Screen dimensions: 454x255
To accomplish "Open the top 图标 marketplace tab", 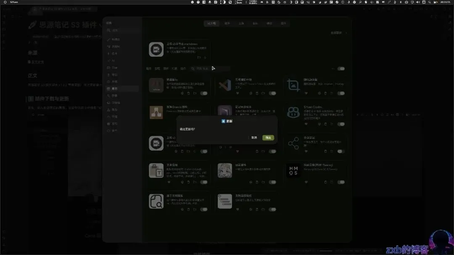I will (x=256, y=23).
